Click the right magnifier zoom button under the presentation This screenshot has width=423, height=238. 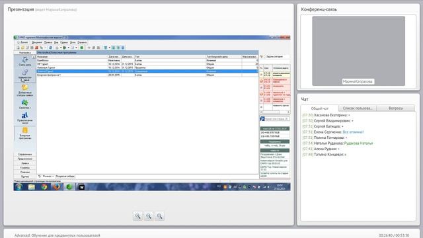click(x=160, y=216)
